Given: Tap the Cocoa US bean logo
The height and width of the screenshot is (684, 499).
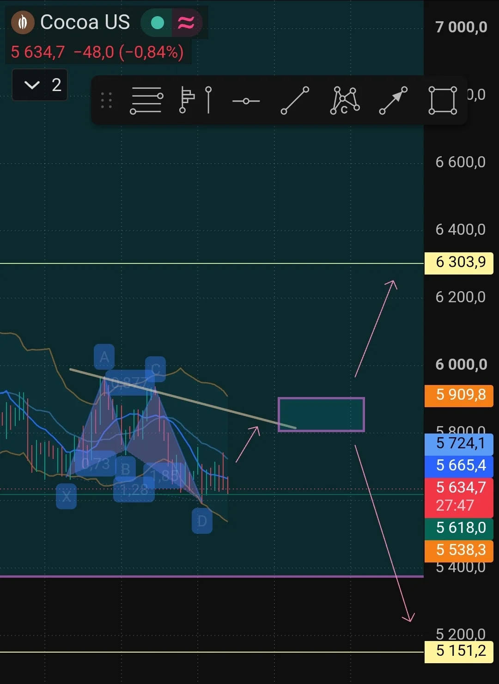Looking at the screenshot, I should (x=23, y=22).
